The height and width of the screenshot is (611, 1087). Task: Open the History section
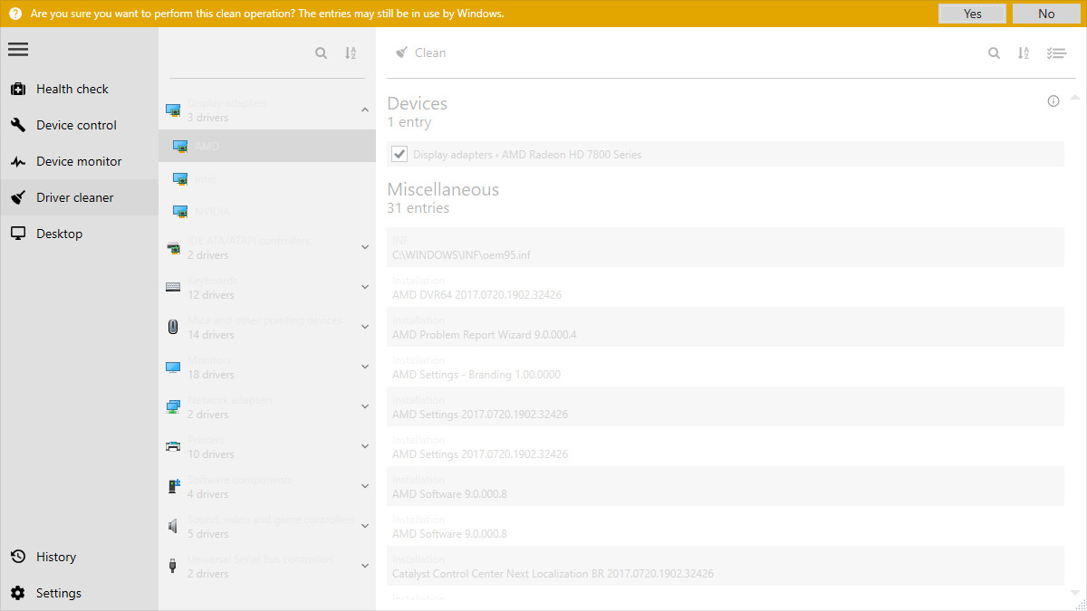click(x=56, y=557)
